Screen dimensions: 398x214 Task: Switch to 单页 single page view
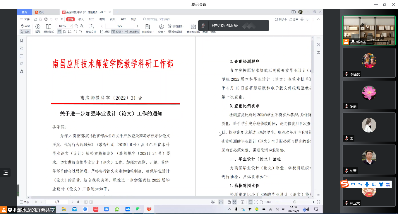click(105, 32)
